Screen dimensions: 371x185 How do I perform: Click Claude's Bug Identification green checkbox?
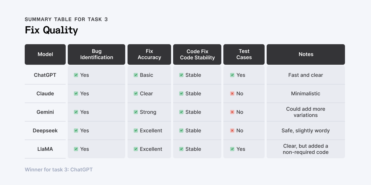(x=76, y=94)
